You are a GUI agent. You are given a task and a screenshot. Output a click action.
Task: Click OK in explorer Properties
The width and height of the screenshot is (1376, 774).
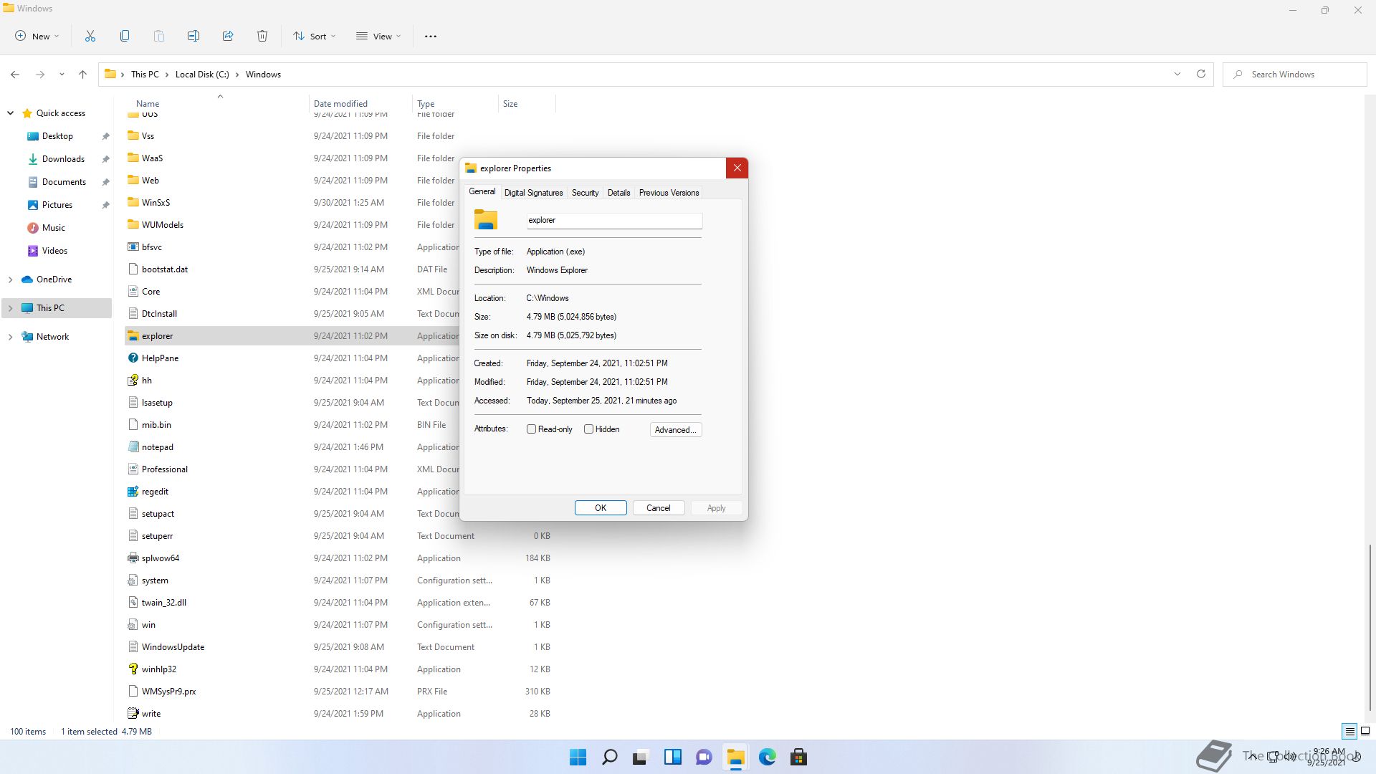pos(601,508)
